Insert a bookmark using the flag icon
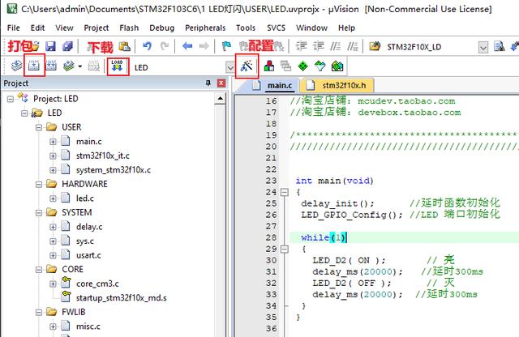The height and width of the screenshot is (337, 519). tap(226, 46)
